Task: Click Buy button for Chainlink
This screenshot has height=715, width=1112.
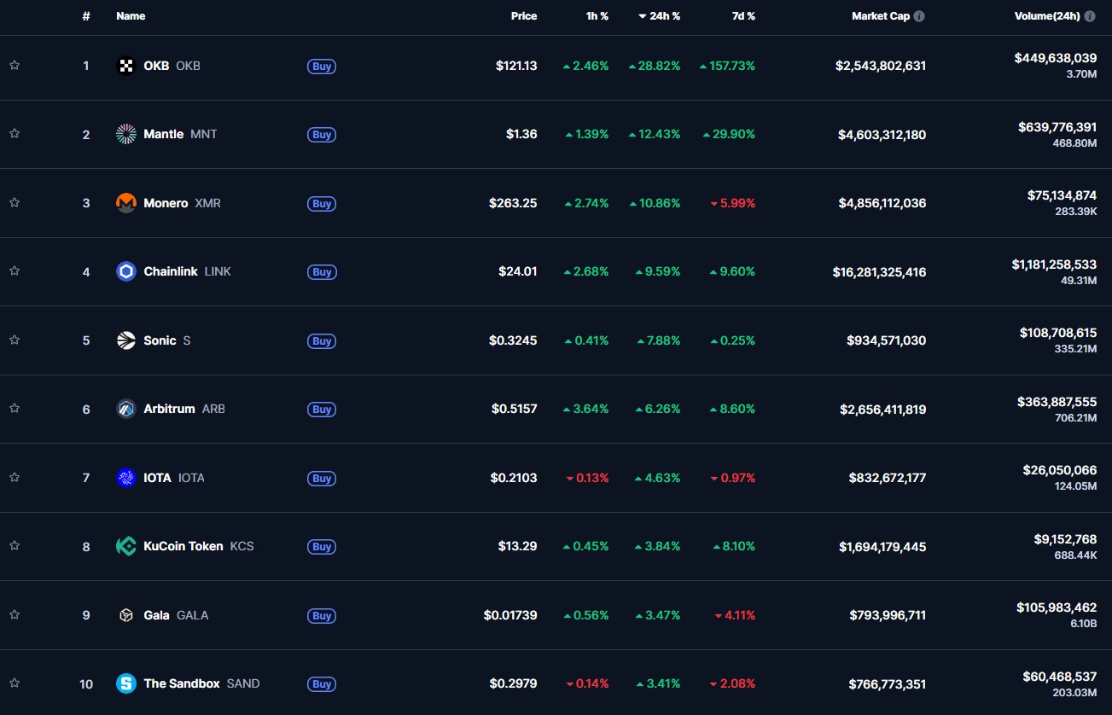Action: (322, 272)
